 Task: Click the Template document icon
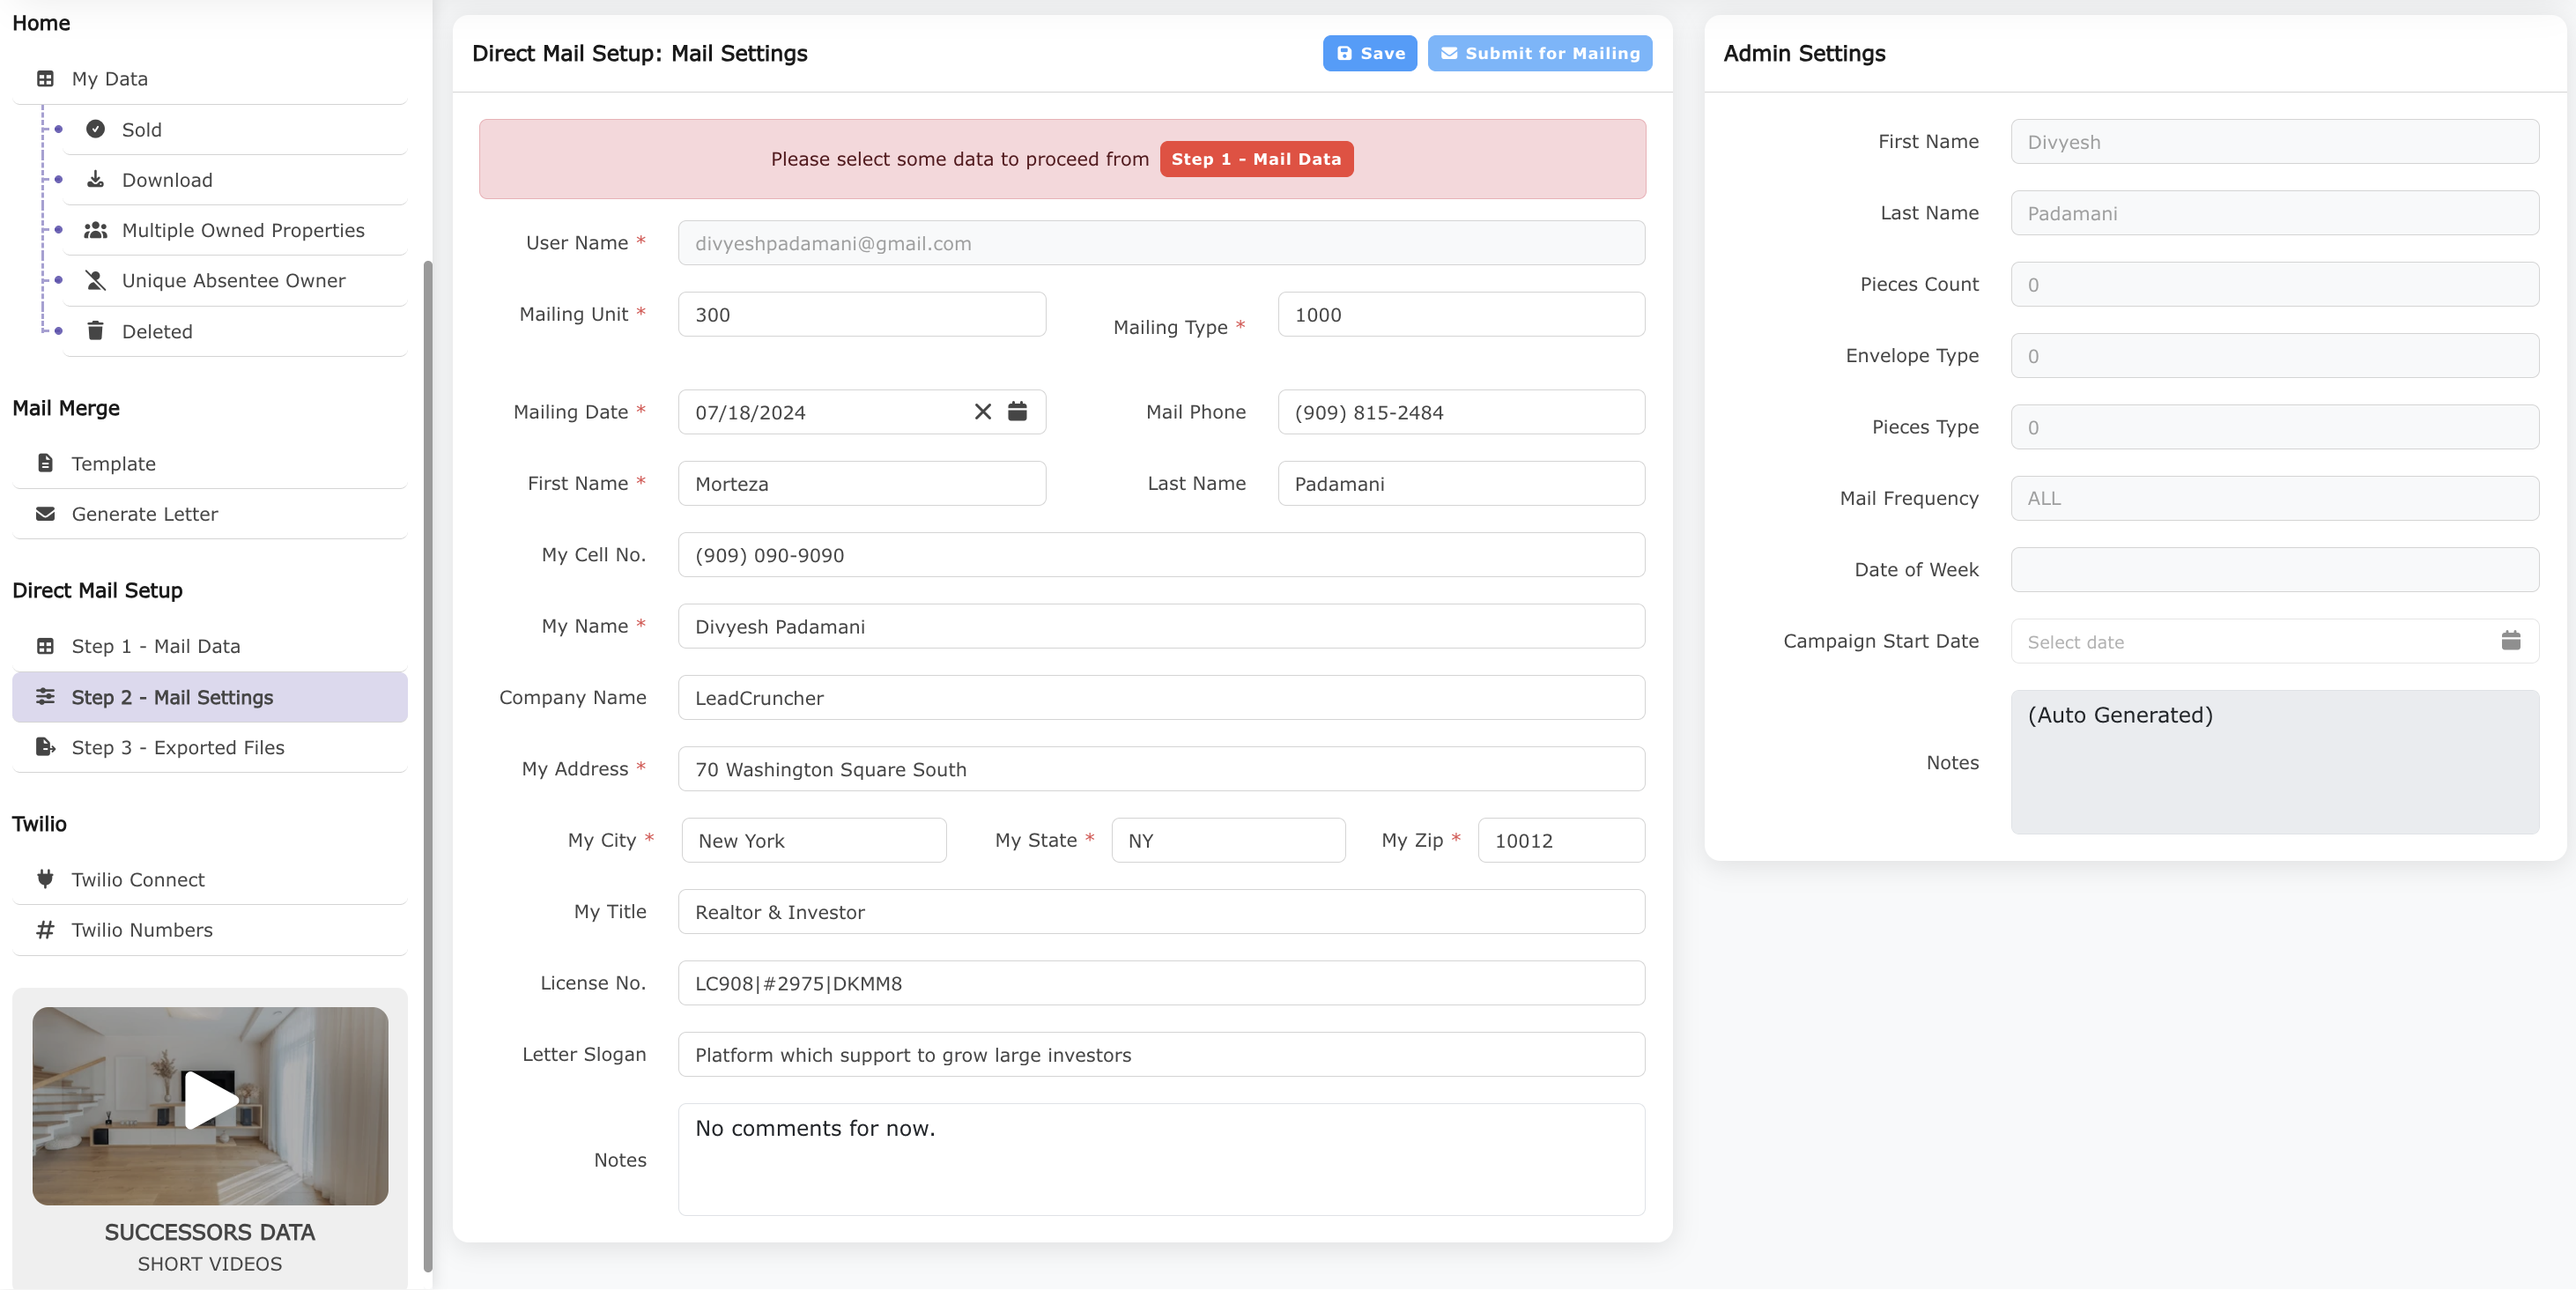[x=45, y=463]
